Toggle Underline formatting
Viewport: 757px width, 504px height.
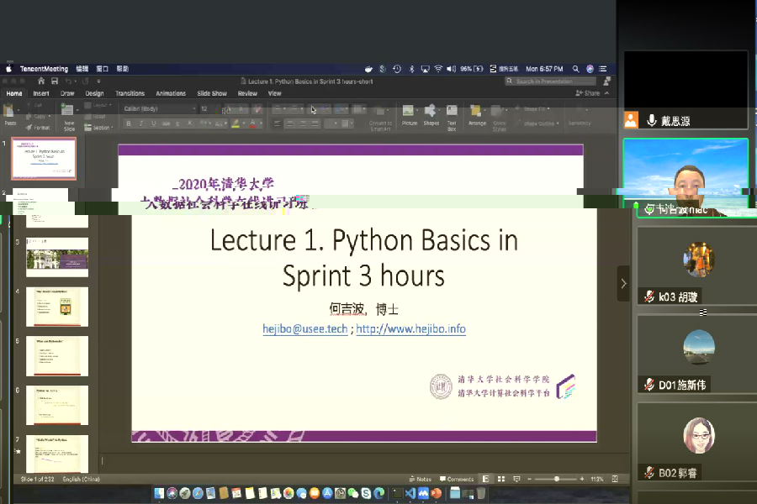154,123
